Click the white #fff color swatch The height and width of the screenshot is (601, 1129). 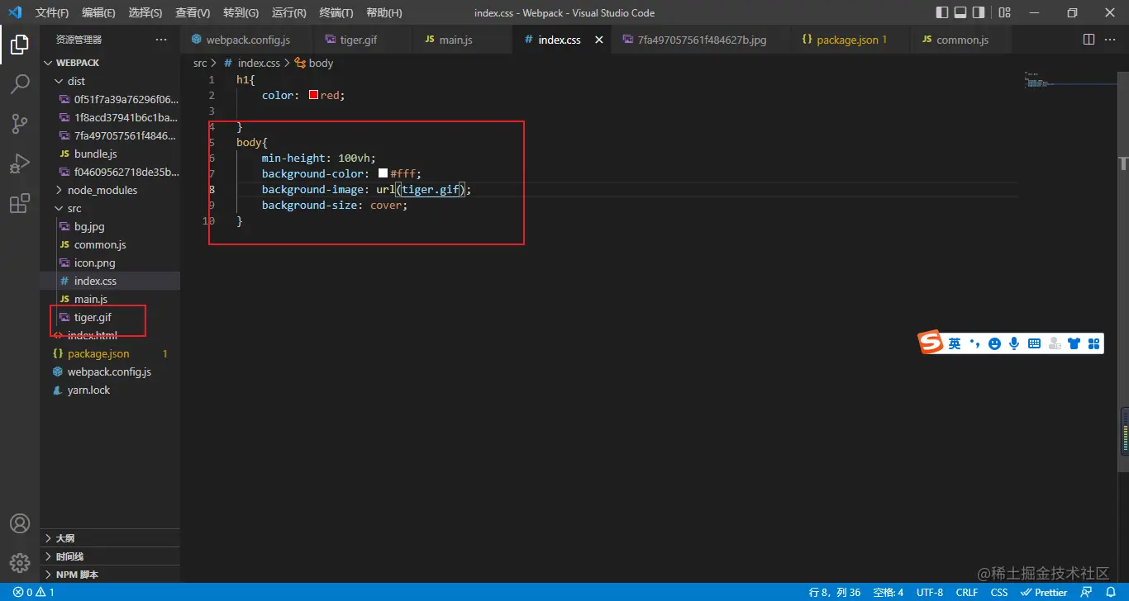point(383,173)
